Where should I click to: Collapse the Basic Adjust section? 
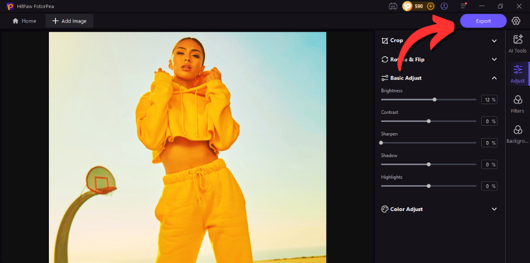tap(494, 78)
